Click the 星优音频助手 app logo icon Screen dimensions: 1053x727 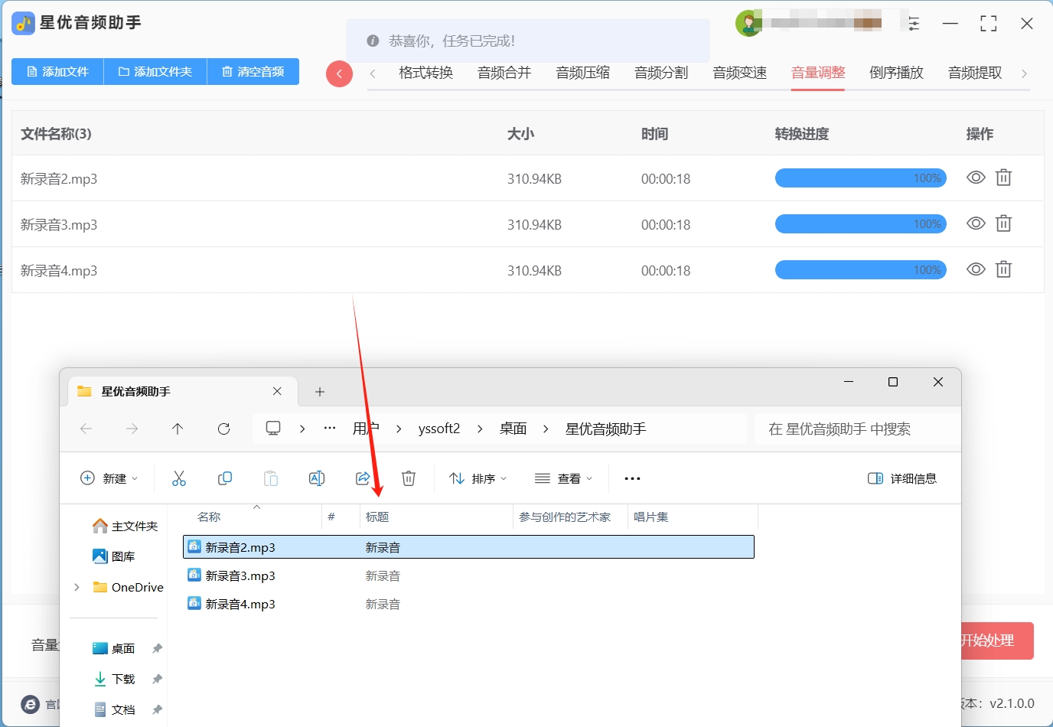pos(23,23)
